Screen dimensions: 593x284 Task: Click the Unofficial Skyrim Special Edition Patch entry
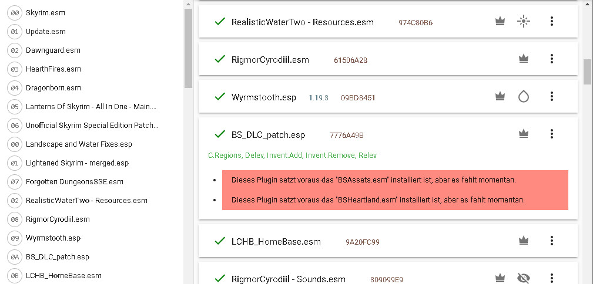pos(92,126)
